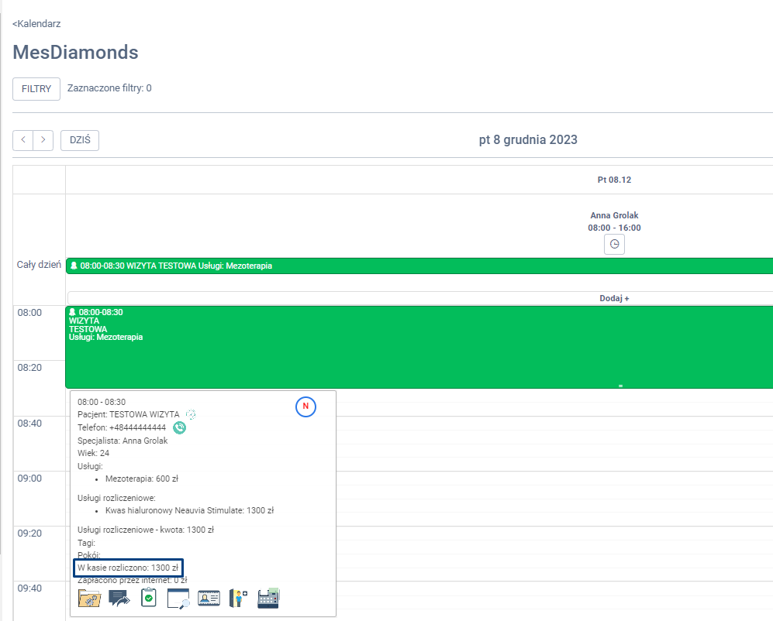Image resolution: width=773 pixels, height=621 pixels.
Task: Click the Pt 08.12 day column header
Action: coord(614,180)
